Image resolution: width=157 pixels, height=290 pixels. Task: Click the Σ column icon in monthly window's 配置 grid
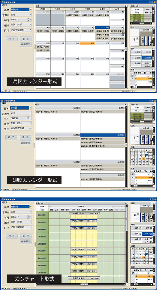pyautogui.click(x=145, y=72)
